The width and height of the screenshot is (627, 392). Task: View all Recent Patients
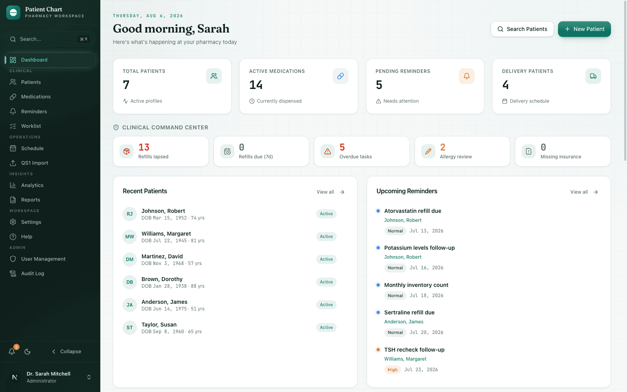tap(330, 192)
